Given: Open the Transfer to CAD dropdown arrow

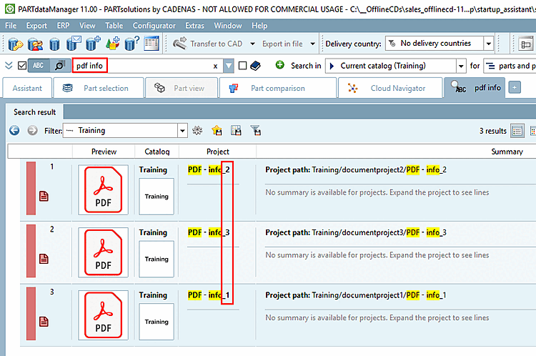Looking at the screenshot, I should click(252, 44).
